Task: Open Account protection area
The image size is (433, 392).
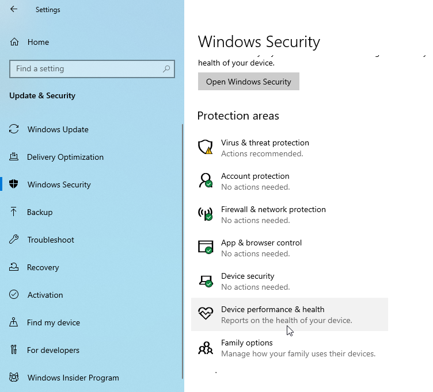Action: tap(290, 181)
